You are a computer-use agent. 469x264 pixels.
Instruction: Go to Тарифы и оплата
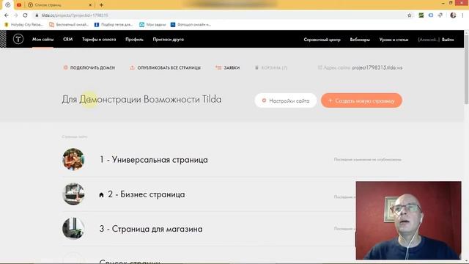tap(99, 39)
